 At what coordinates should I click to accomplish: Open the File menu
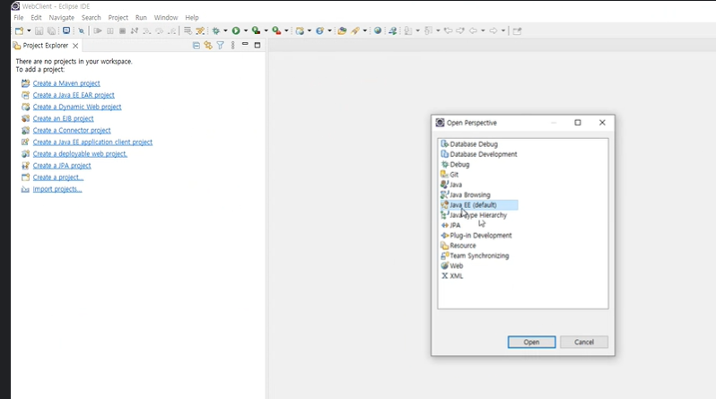pyautogui.click(x=19, y=17)
